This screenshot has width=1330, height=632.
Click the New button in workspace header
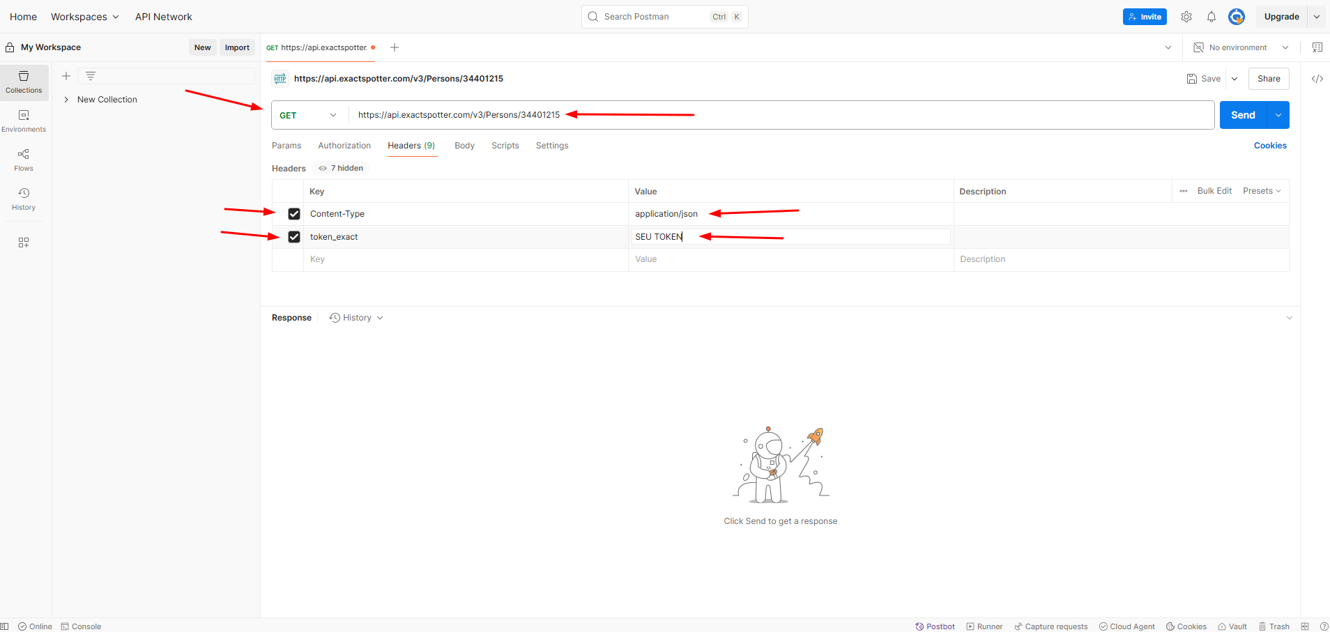(203, 47)
